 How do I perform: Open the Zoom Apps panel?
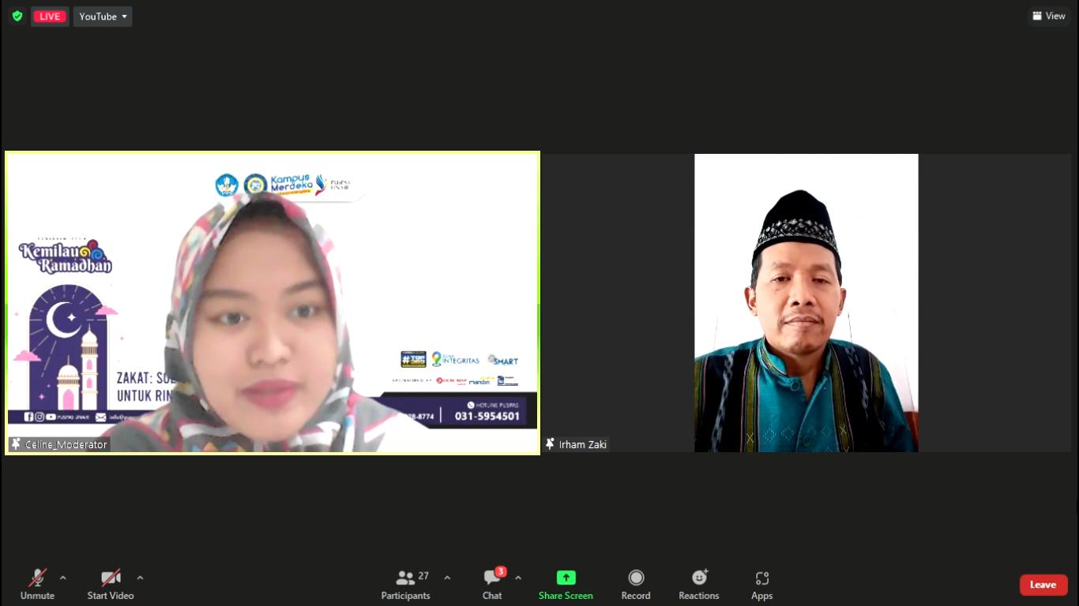[761, 584]
